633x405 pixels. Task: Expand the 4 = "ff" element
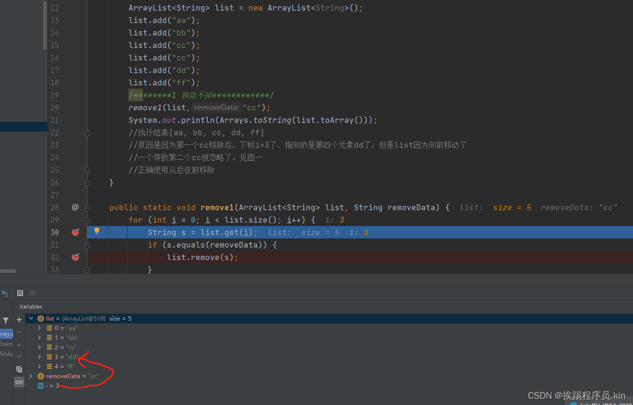(x=40, y=367)
